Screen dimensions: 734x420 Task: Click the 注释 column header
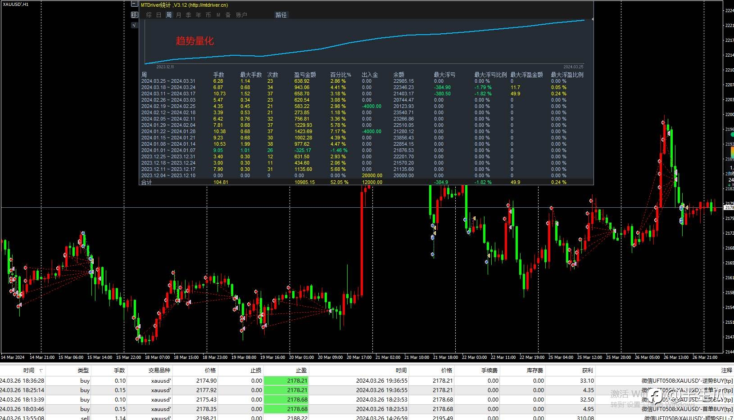point(727,371)
